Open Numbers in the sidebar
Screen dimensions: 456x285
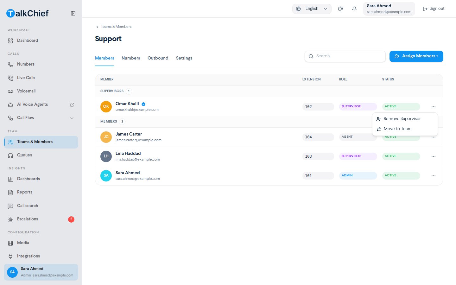click(x=41, y=64)
